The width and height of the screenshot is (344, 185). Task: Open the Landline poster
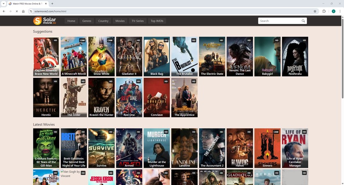184,148
